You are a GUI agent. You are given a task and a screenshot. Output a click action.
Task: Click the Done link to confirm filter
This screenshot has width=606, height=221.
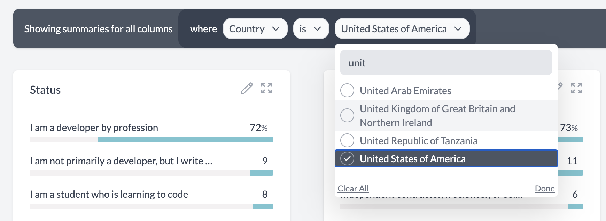coord(544,188)
